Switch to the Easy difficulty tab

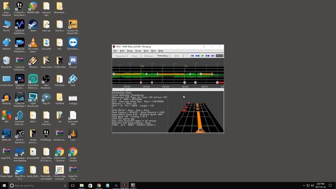134,56
